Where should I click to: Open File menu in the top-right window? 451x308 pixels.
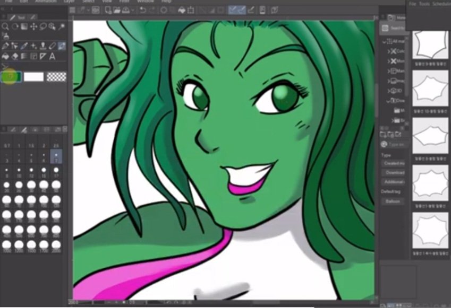[412, 4]
